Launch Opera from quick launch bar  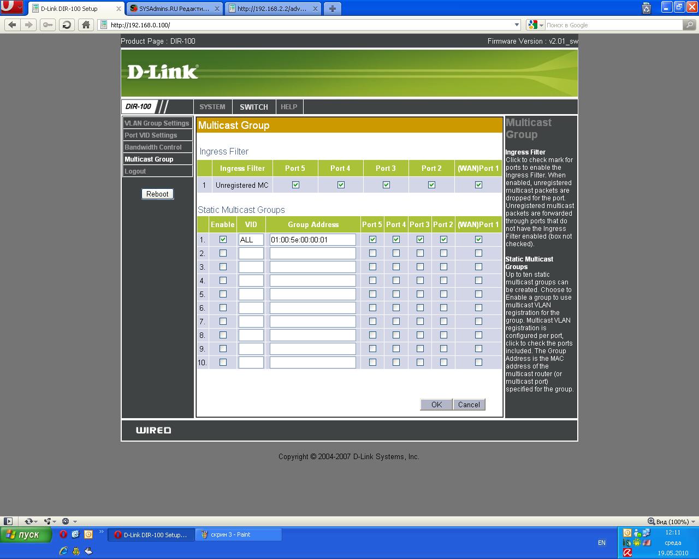(x=63, y=534)
